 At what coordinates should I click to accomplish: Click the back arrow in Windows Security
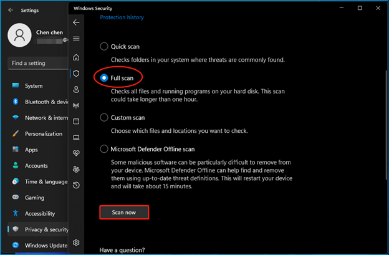tap(76, 22)
